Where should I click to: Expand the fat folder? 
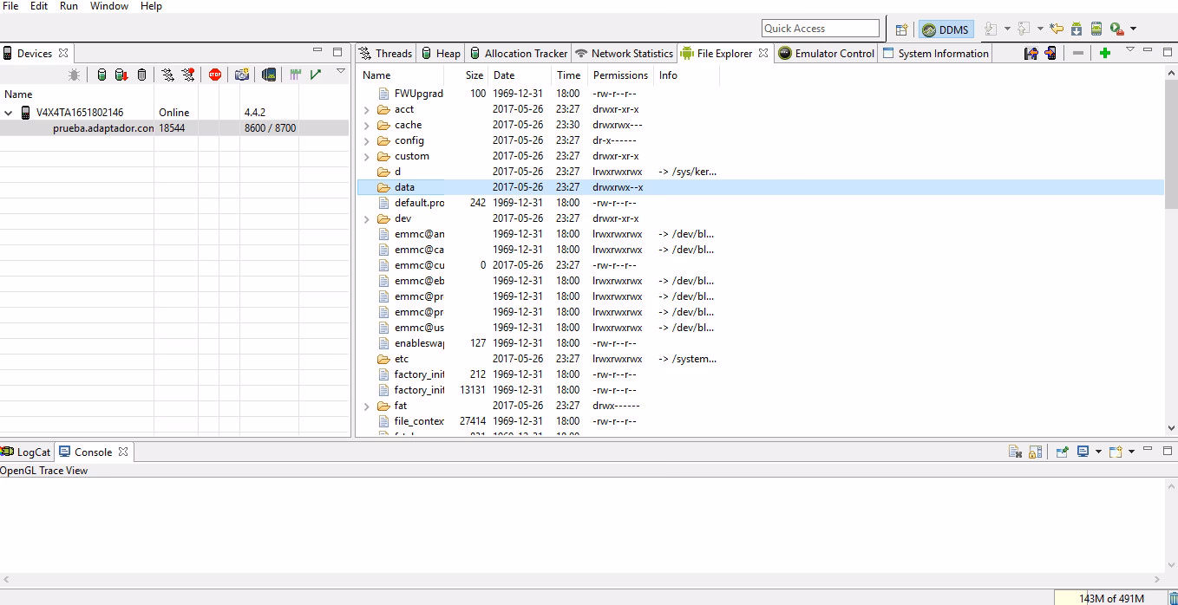(367, 407)
